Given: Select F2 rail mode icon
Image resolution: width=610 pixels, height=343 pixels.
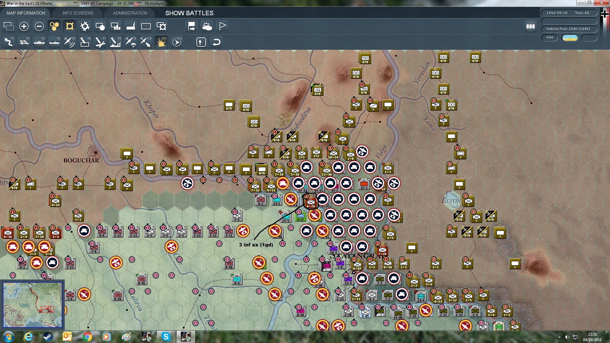Looking at the screenshot, I should click(x=24, y=42).
